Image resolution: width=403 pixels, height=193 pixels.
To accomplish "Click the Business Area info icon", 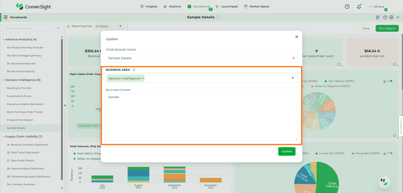I will 134,70.
